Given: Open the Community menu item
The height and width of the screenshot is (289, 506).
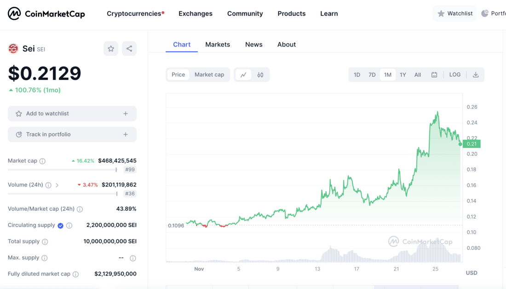Looking at the screenshot, I should [245, 13].
